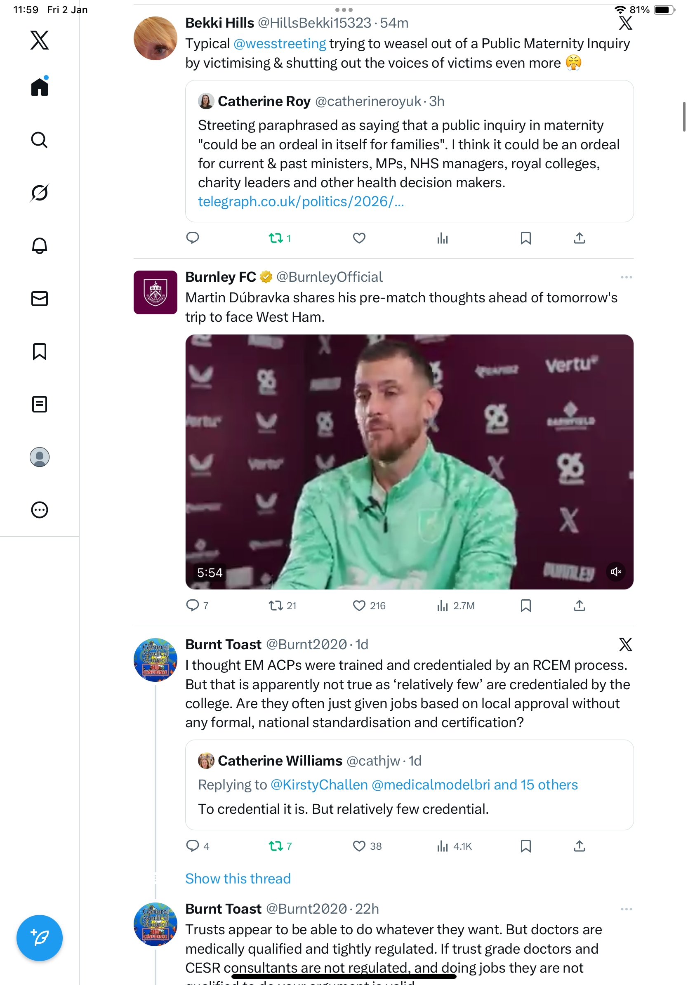Open the Search icon in sidebar
Image resolution: width=688 pixels, height=985 pixels.
click(x=40, y=140)
